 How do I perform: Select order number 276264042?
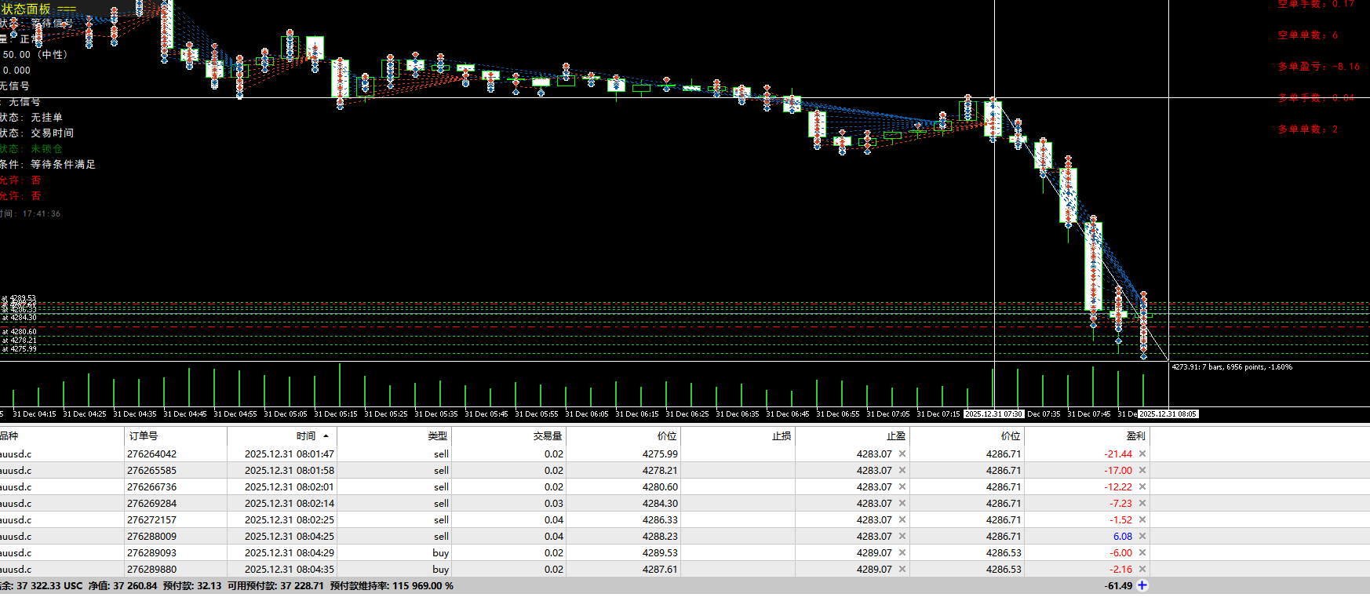click(x=151, y=454)
